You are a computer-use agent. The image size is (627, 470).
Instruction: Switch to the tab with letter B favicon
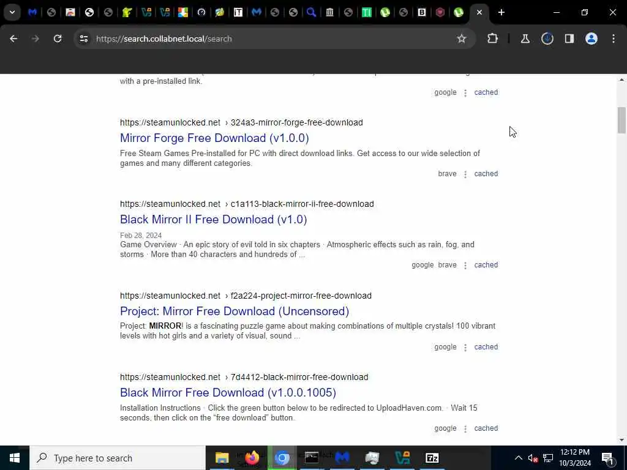(421, 12)
